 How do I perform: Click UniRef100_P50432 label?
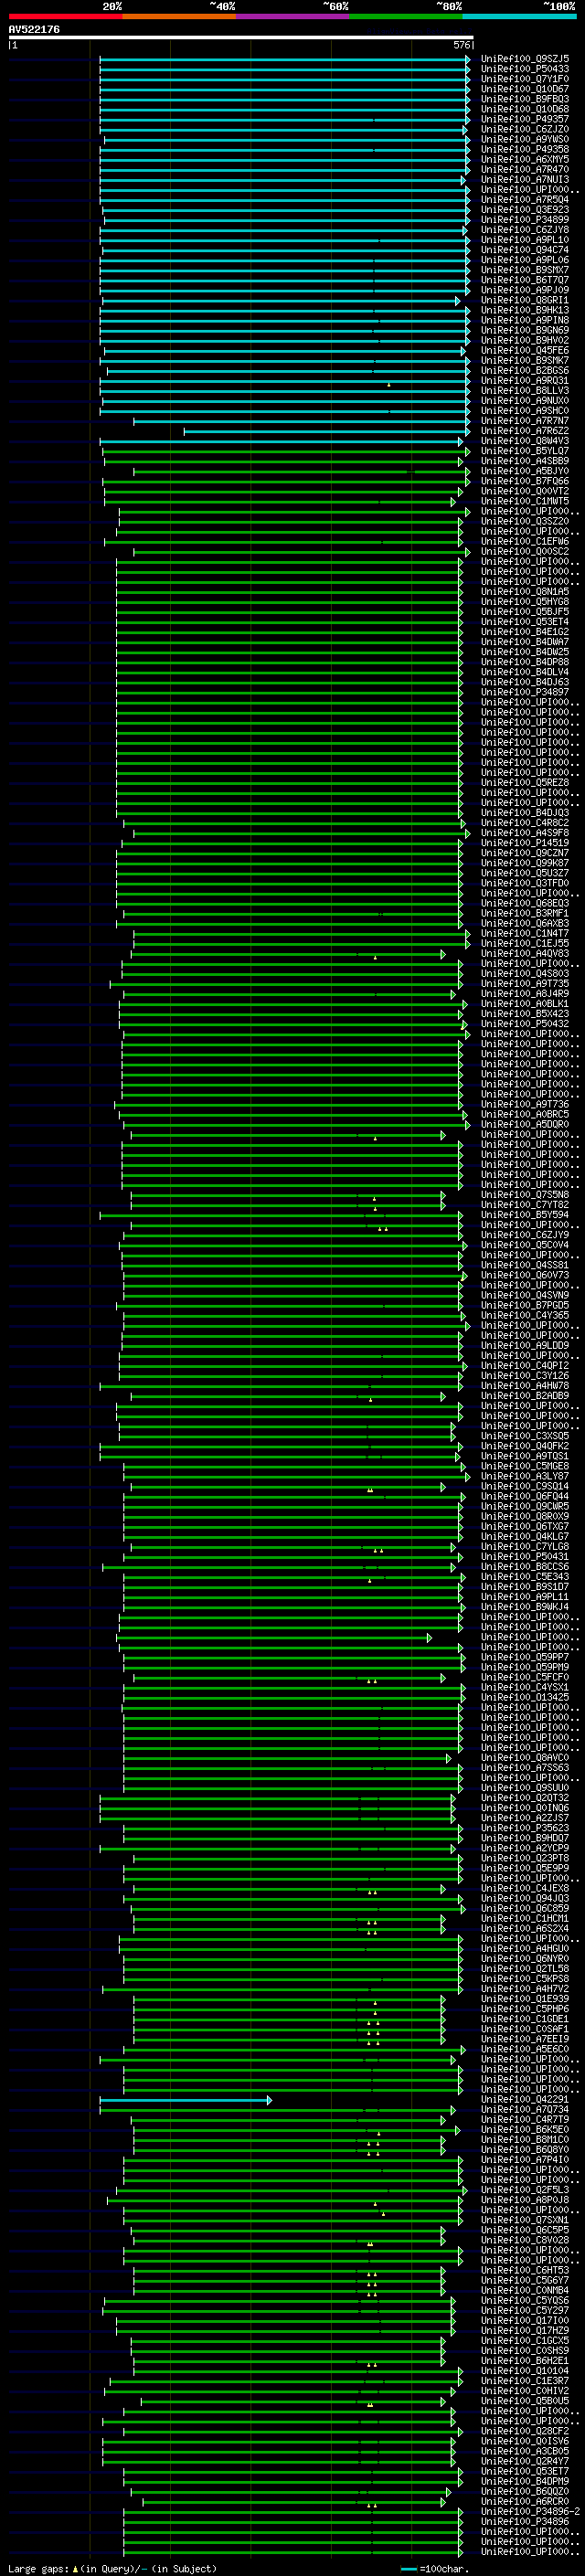click(x=525, y=1024)
